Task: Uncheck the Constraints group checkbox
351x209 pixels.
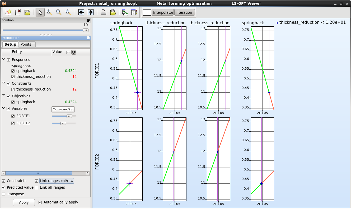Action: pyautogui.click(x=8, y=84)
